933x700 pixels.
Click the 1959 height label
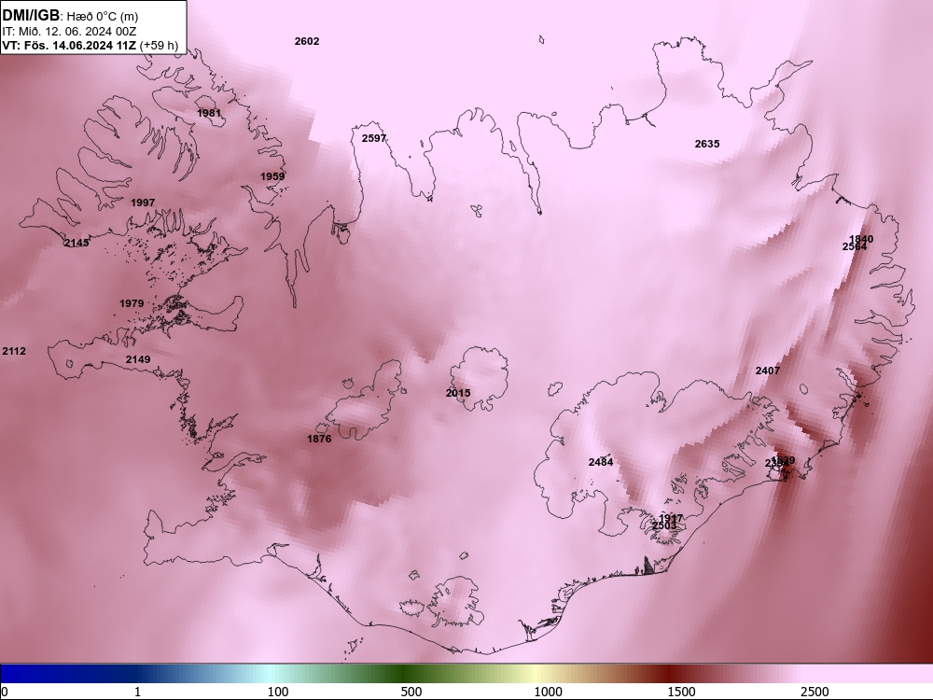272,176
